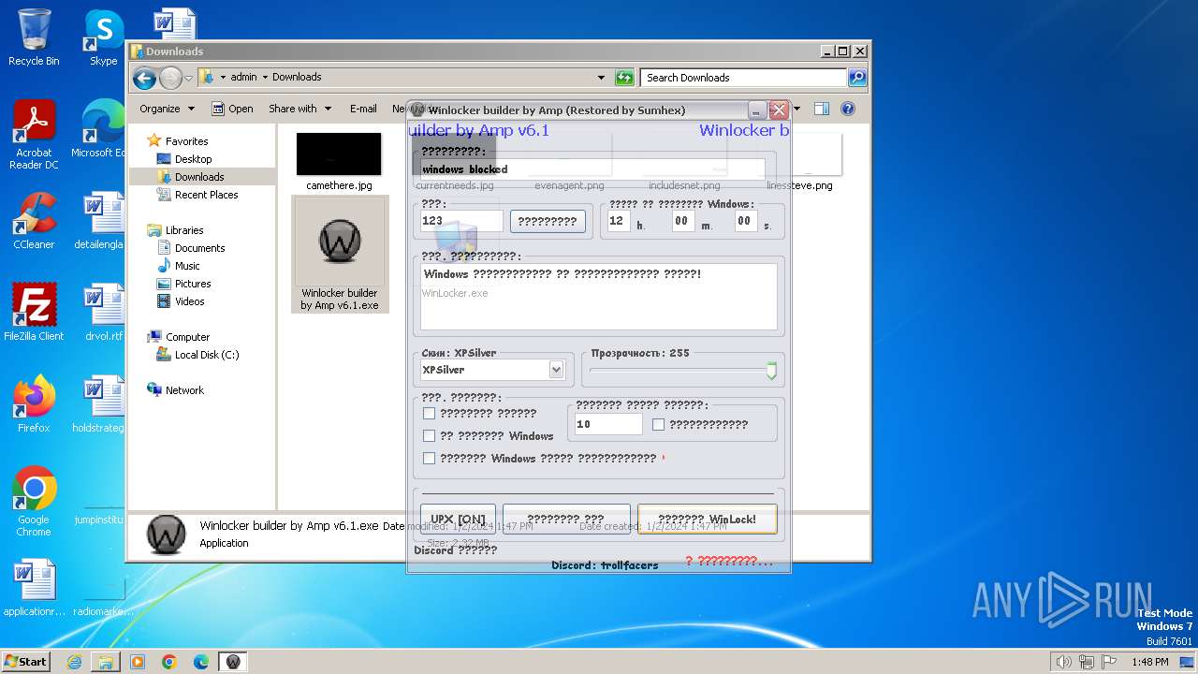Click clock showing 1:48 PM
Image resolution: width=1198 pixels, height=674 pixels.
click(1149, 662)
